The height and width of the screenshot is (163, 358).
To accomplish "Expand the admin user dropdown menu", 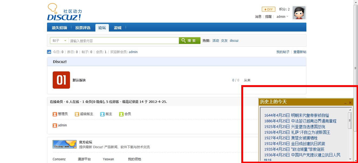I will click(x=282, y=17).
